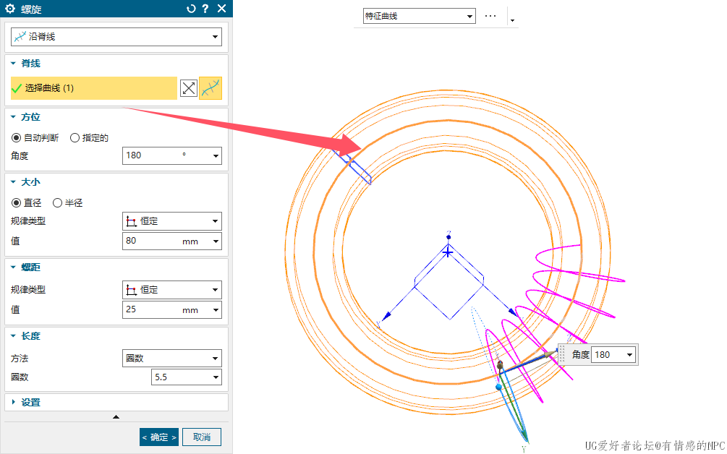This screenshot has width=727, height=454.
Task: Close the 螺旋 dialog with X
Action: (x=221, y=9)
